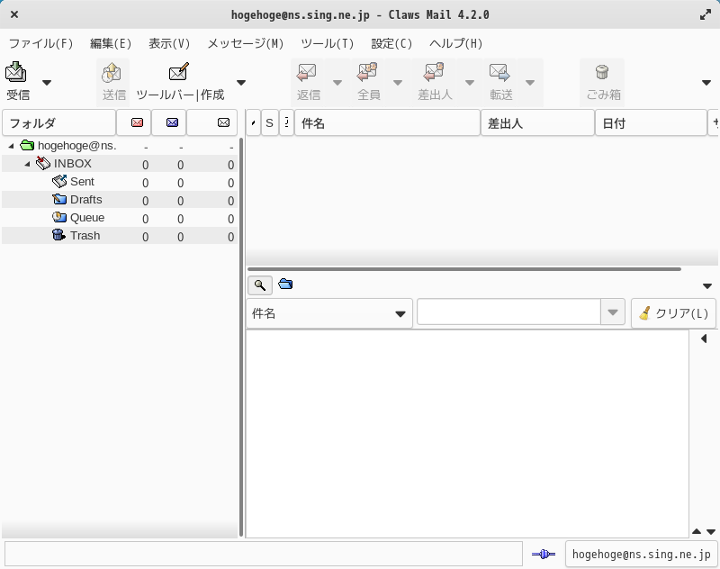Click the down arrow at message view bottom
The width and height of the screenshot is (720, 569).
(711, 532)
